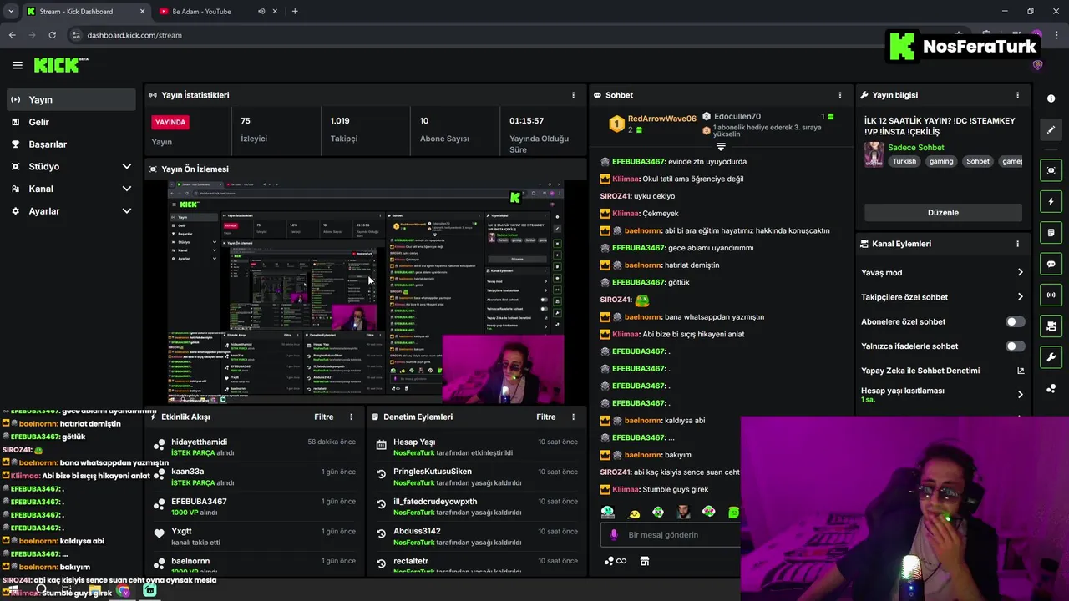Screen dimensions: 1069x601
Task: Open the hamburger menu beside Kick logo
Action: (18, 65)
